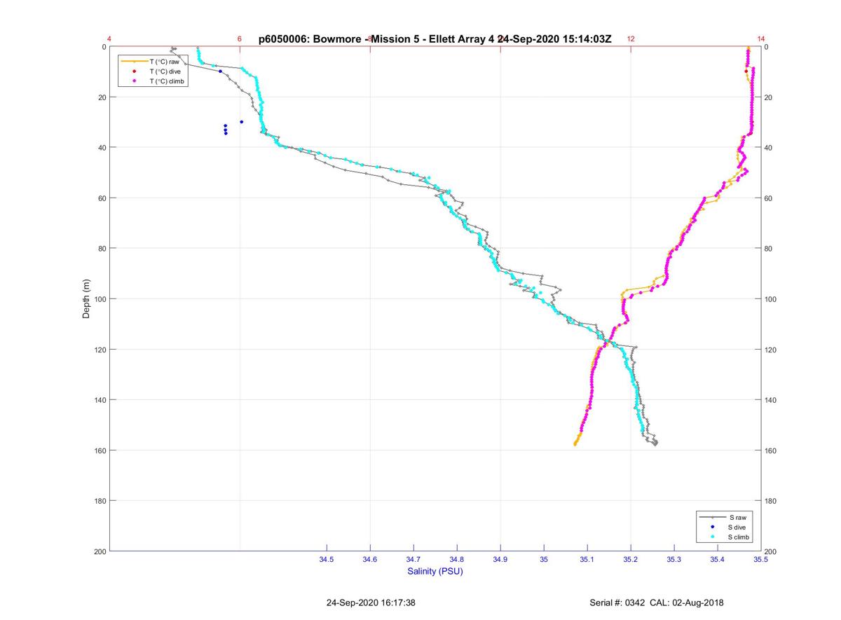841x620 pixels.
Task: Click depth tick 20 on right axis
Action: [x=768, y=97]
